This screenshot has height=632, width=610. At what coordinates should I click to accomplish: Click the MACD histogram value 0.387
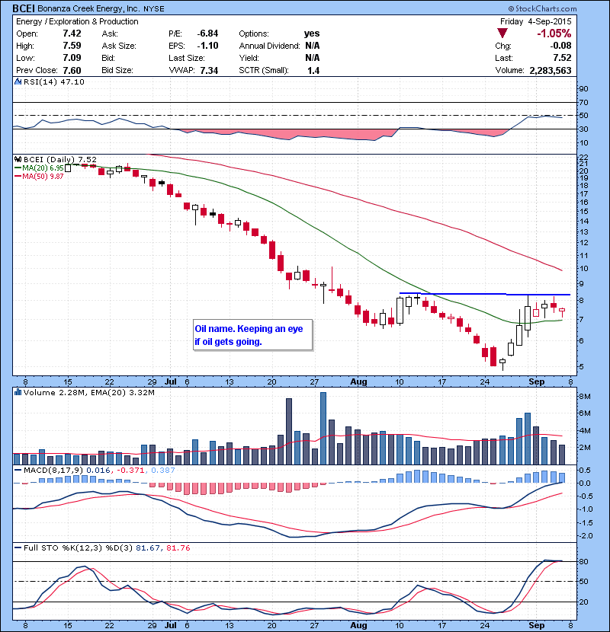tap(163, 470)
